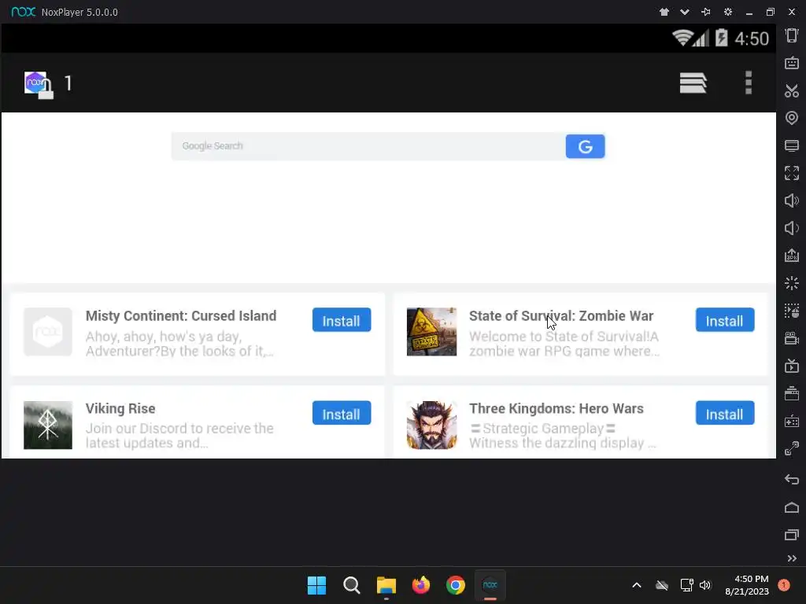Click taskbar volume speaker icon
The image size is (806, 604).
(x=705, y=585)
